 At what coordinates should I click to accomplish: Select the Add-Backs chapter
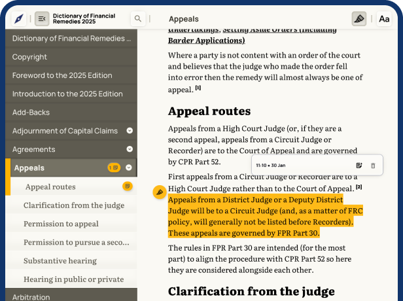tap(31, 113)
